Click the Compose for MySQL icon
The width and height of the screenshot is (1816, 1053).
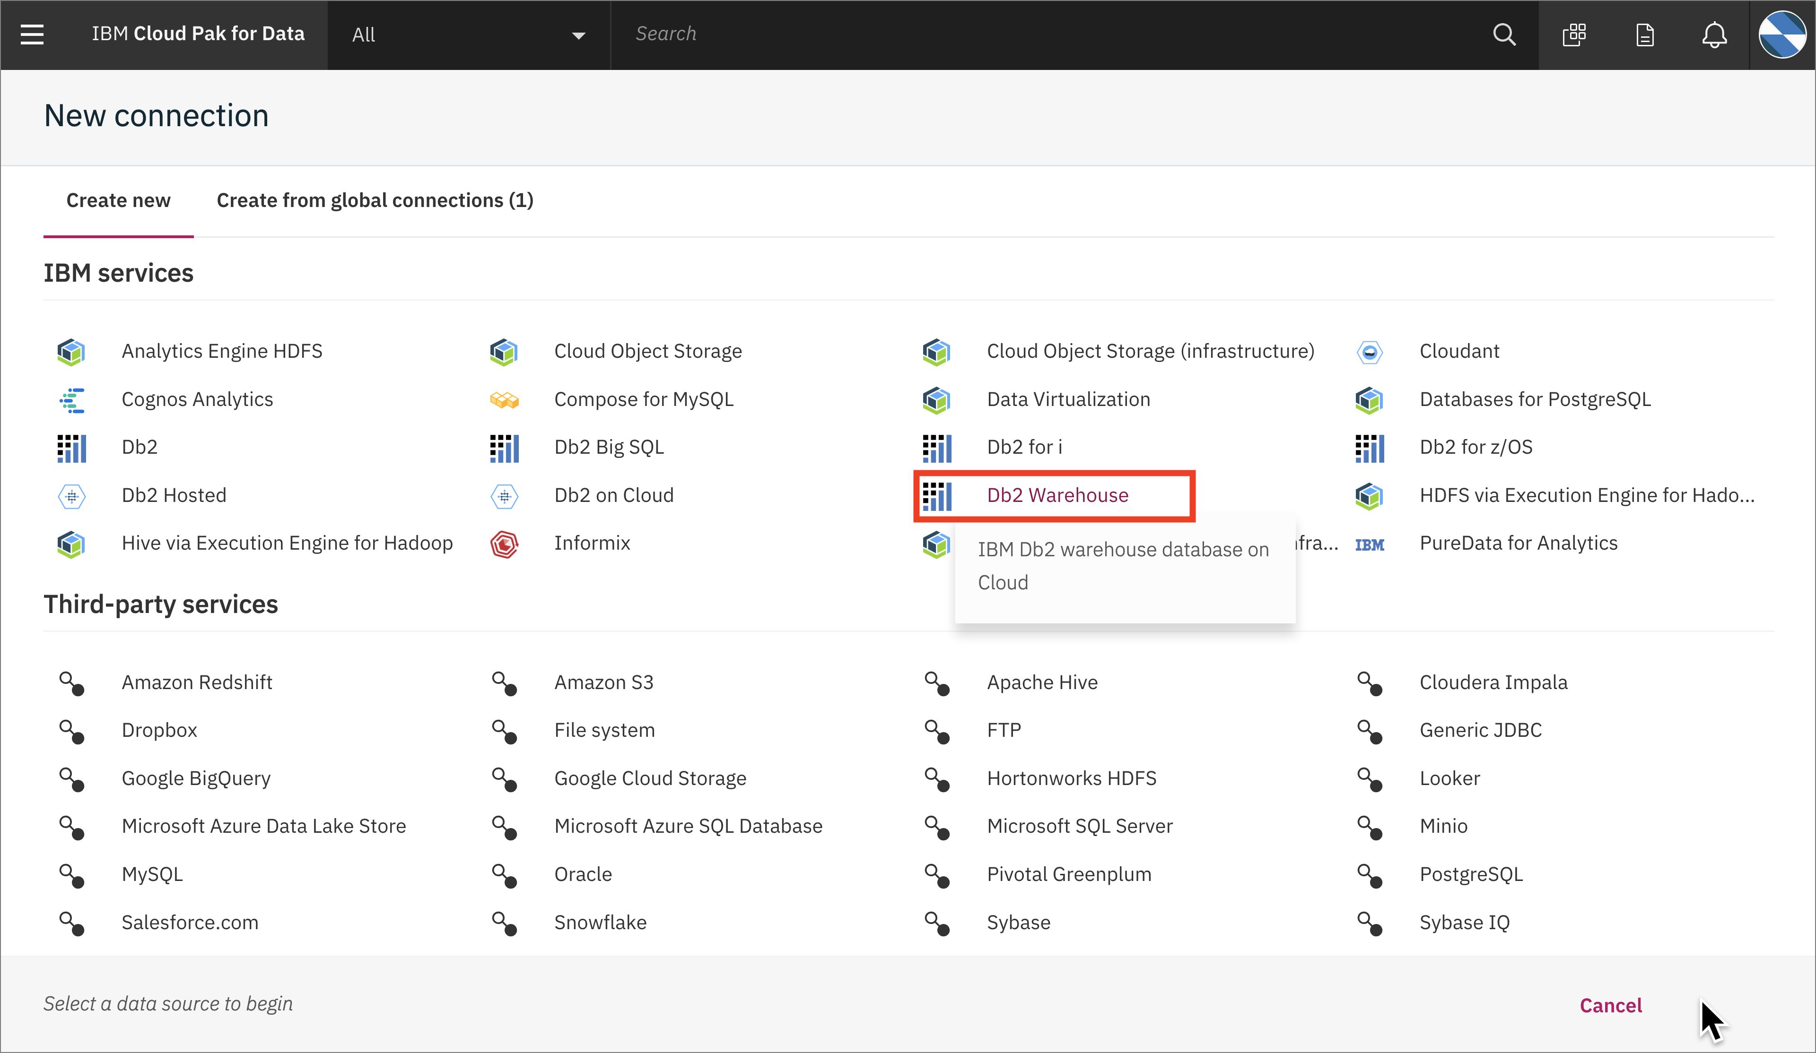[x=504, y=400]
